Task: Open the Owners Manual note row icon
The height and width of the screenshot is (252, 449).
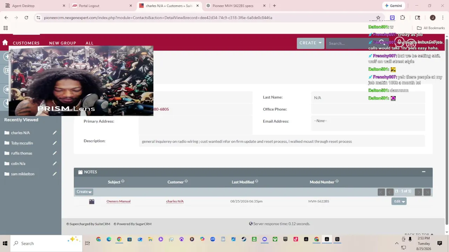Action: click(x=92, y=201)
